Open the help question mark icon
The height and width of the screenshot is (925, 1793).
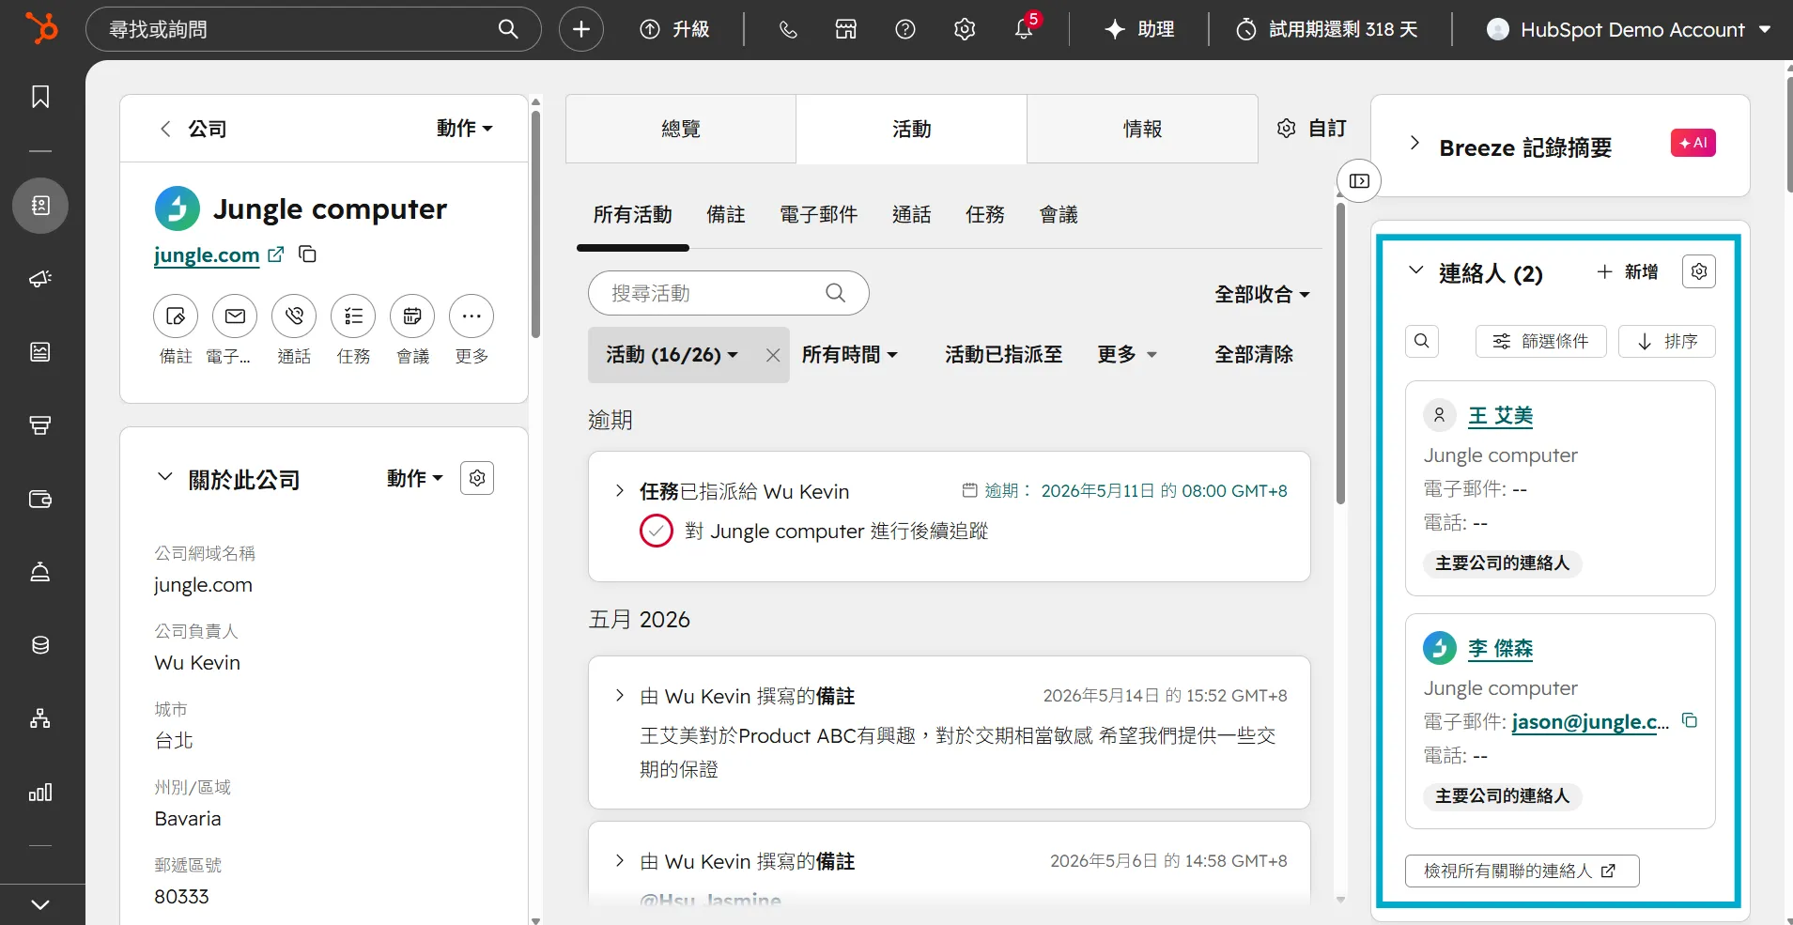pos(905,29)
